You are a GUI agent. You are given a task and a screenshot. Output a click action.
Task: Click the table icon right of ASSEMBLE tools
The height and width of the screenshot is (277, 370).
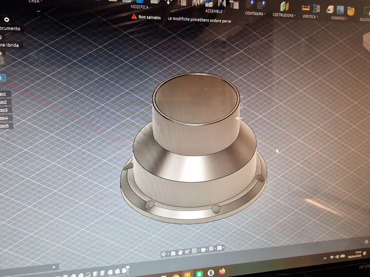pyautogui.click(x=234, y=4)
